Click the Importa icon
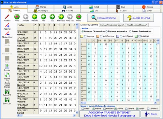This screenshot has width=163, height=119. coord(7,75)
